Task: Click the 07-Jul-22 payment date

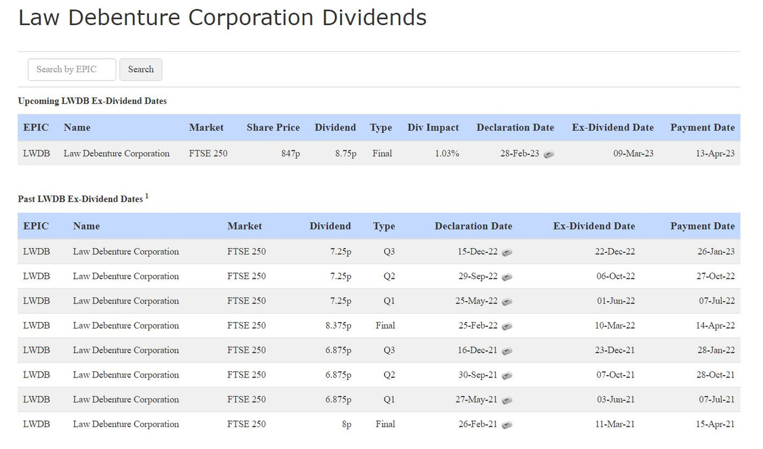Action: coord(717,301)
